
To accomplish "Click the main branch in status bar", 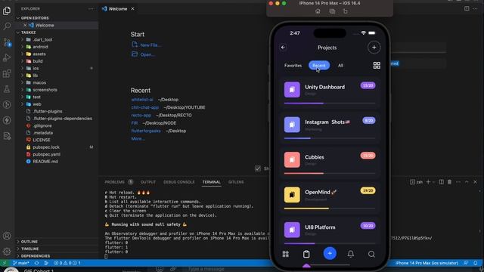I will pos(21,263).
